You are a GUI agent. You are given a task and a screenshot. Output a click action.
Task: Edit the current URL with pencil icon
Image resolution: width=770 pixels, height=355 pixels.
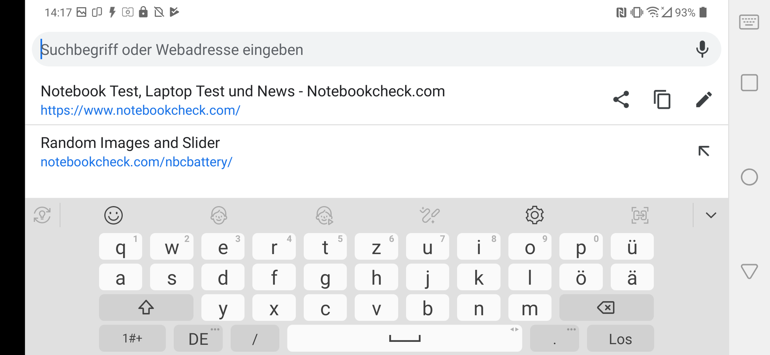tap(703, 99)
